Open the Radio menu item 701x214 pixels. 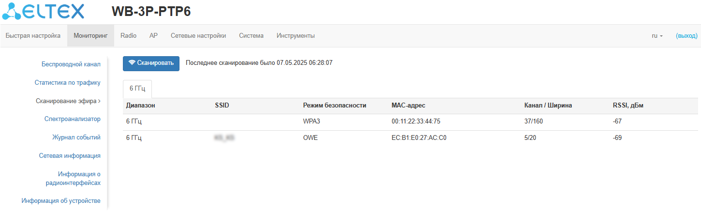(x=128, y=36)
